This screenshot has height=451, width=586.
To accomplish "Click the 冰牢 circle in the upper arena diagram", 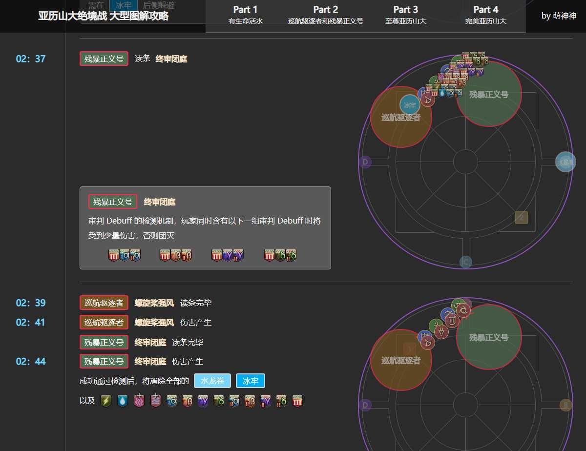I will 410,104.
